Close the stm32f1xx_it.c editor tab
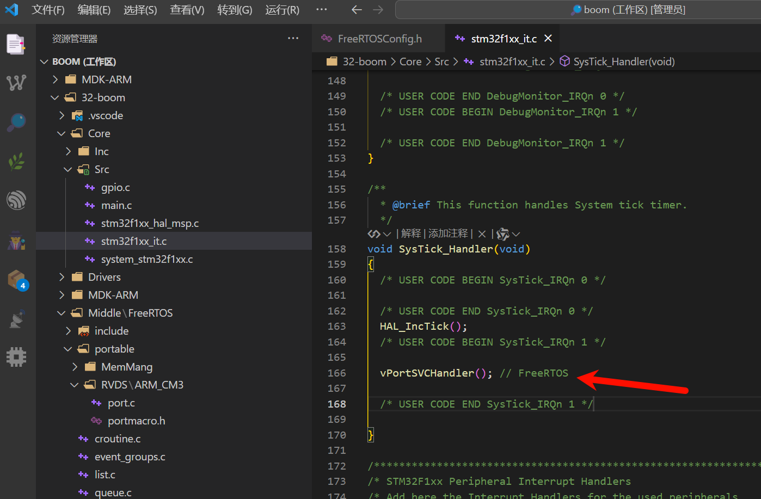Screen dimensions: 761x499 coord(548,38)
